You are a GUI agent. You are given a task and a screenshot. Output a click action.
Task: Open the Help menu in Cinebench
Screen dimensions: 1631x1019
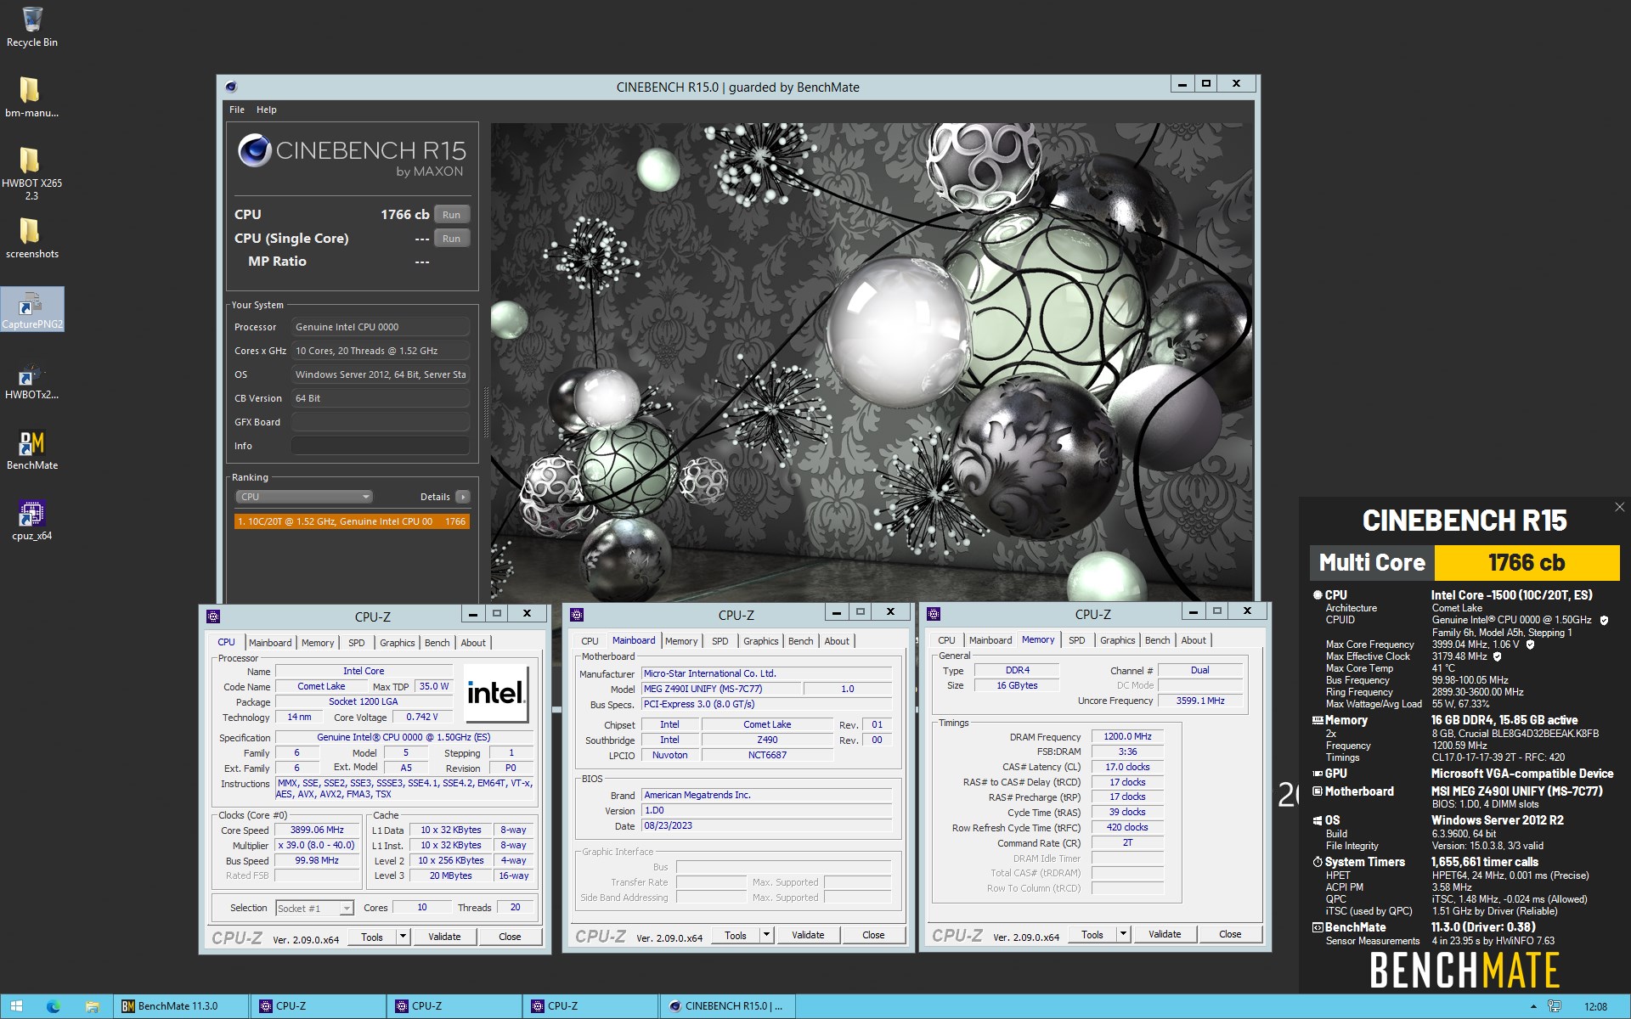(x=267, y=110)
